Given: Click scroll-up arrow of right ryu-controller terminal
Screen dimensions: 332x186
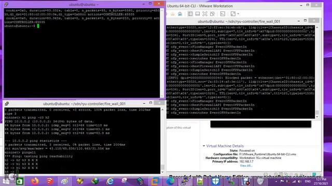Looking at the screenshot, I should pos(317,27).
